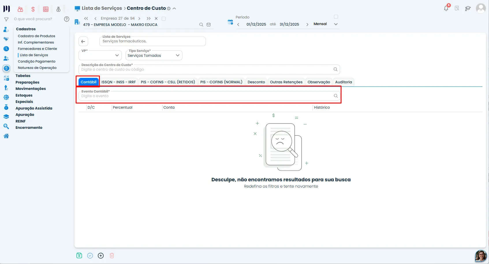
Task: Go to next period arrow
Action: (307, 24)
